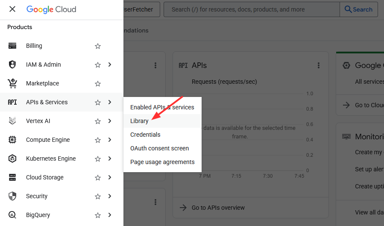Viewport: 384px width, 226px height.
Task: Click the Cloud Storage icon
Action: (x=12, y=177)
